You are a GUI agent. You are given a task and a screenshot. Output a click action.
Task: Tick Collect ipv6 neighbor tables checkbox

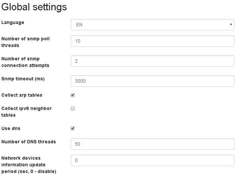(x=73, y=108)
